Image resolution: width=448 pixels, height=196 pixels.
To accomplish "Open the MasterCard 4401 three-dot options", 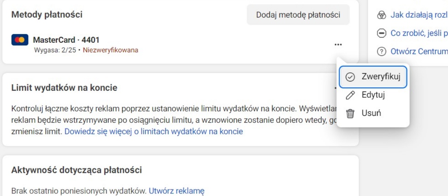I will pos(338,45).
